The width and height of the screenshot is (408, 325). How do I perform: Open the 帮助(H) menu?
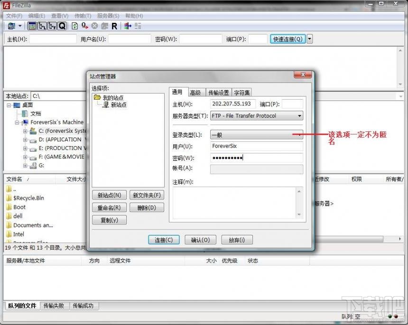click(x=134, y=16)
